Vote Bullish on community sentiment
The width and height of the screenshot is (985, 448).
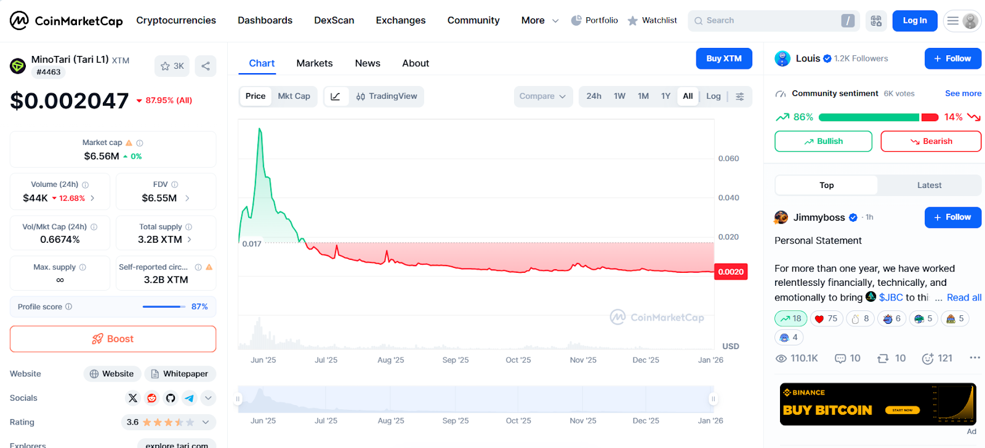point(823,141)
